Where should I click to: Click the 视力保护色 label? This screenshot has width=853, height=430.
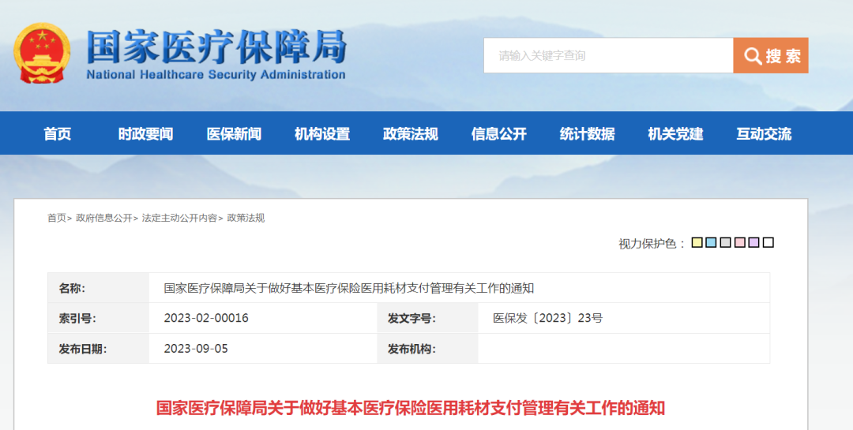[x=652, y=244]
